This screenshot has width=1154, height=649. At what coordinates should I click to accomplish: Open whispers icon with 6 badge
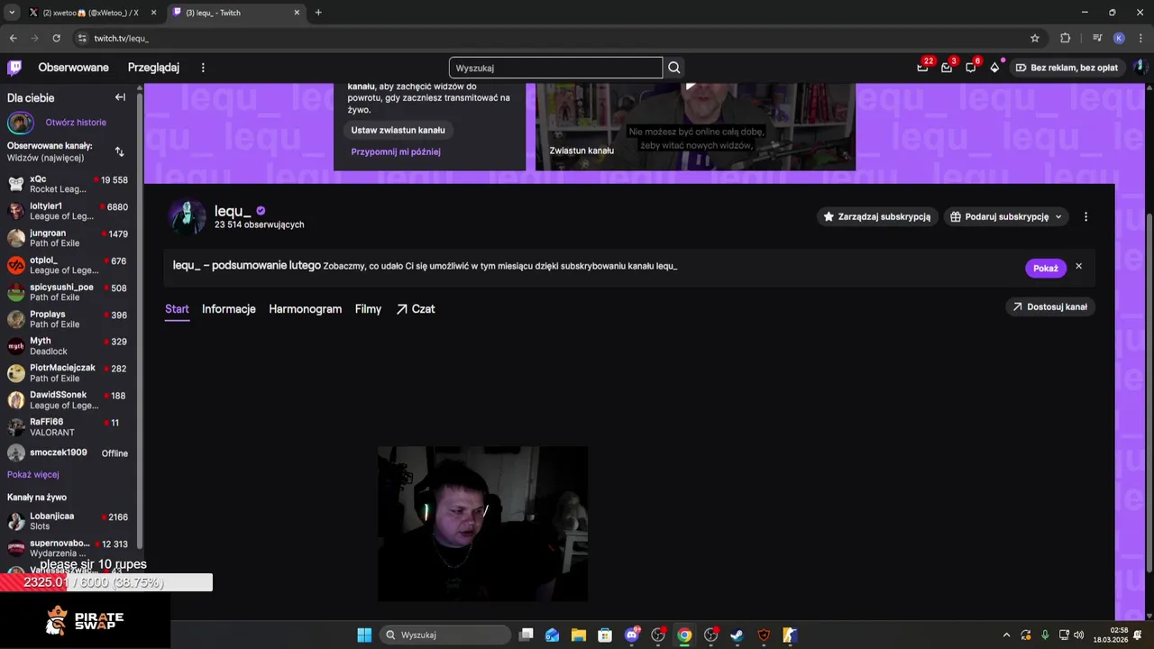[x=971, y=68]
